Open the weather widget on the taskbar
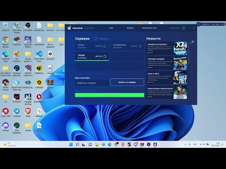226x169 pixels. coord(10,144)
